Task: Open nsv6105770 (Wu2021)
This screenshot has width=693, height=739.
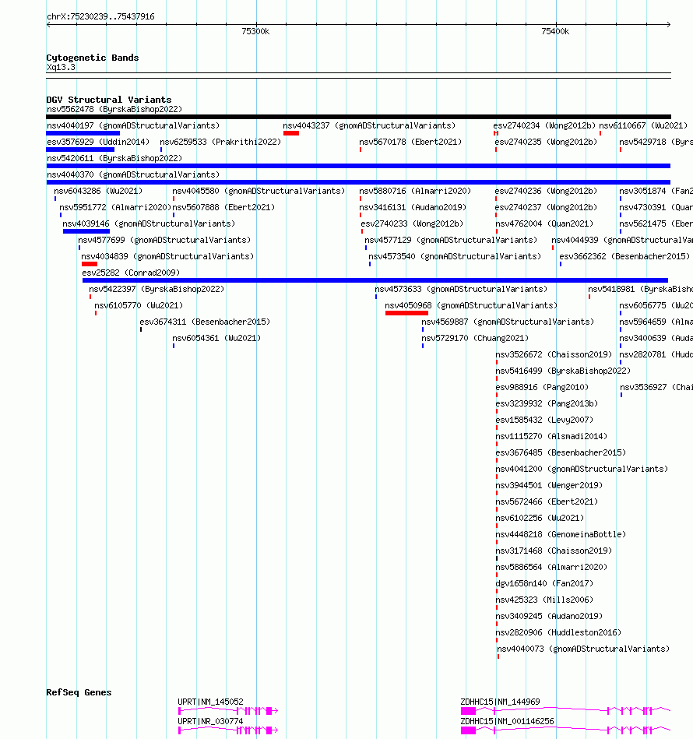Action: coord(139,305)
